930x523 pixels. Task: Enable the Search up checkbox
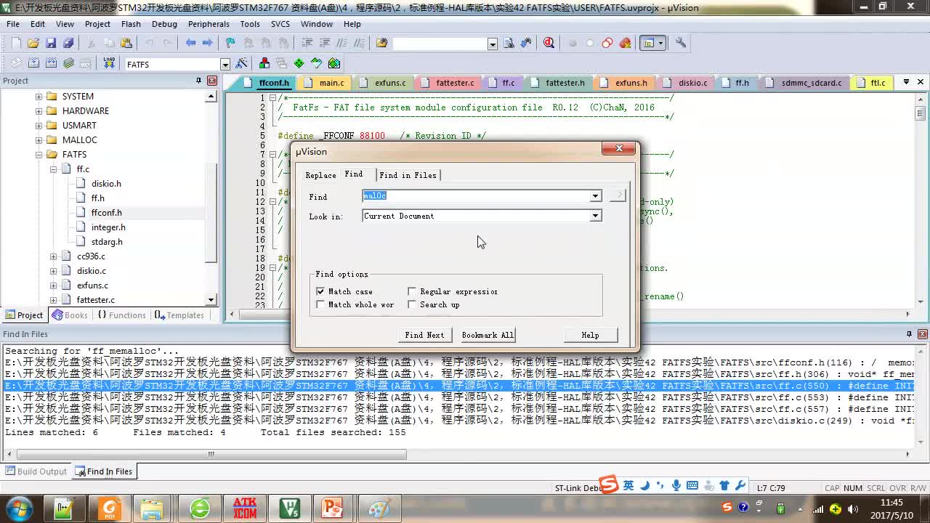(412, 304)
